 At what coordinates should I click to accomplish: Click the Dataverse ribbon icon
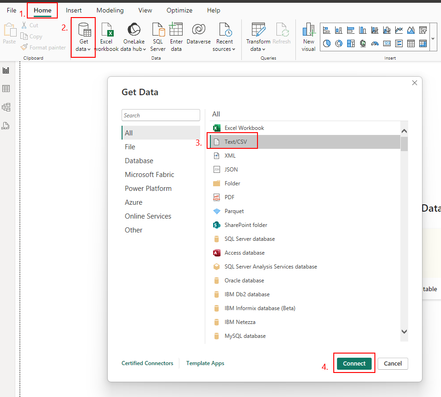coord(199,29)
